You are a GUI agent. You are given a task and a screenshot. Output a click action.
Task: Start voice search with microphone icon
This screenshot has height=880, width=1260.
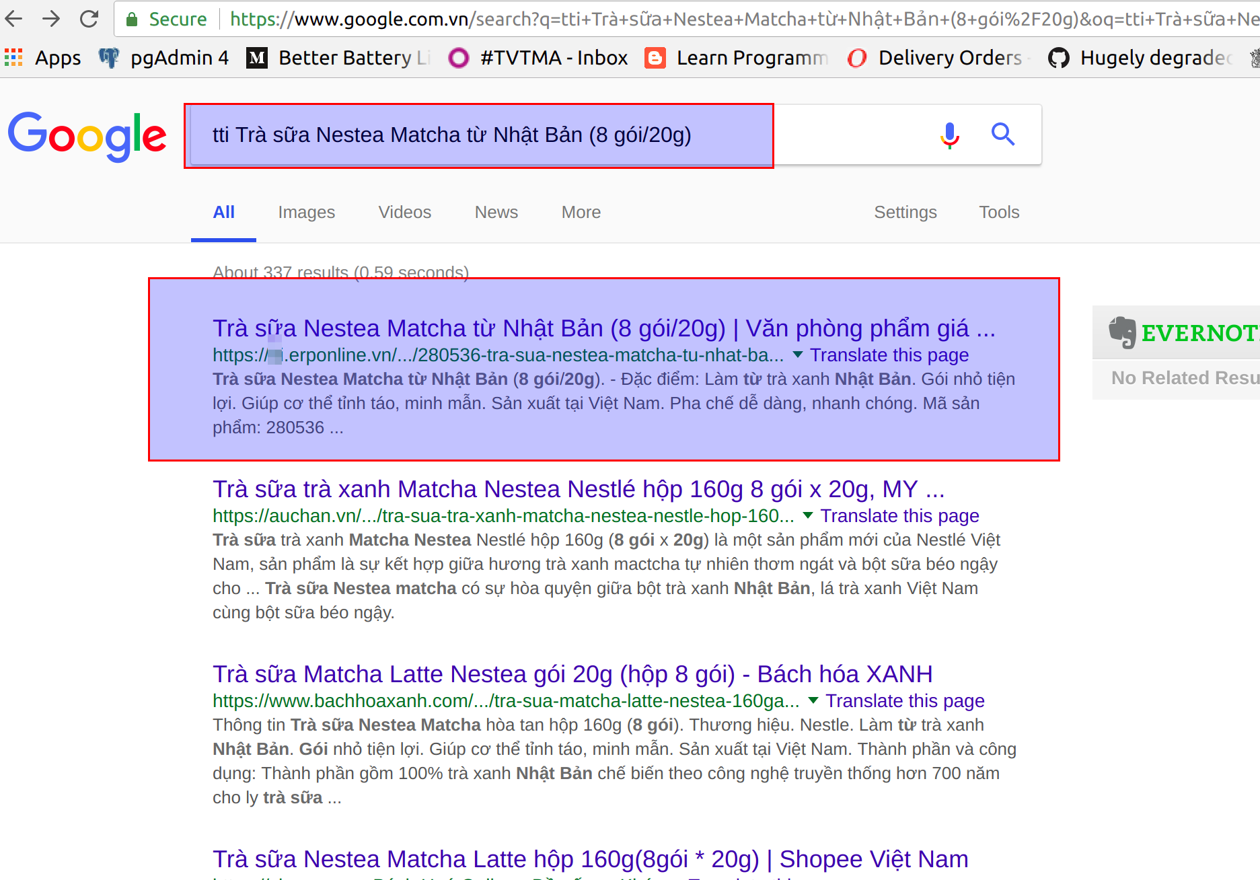coord(949,135)
